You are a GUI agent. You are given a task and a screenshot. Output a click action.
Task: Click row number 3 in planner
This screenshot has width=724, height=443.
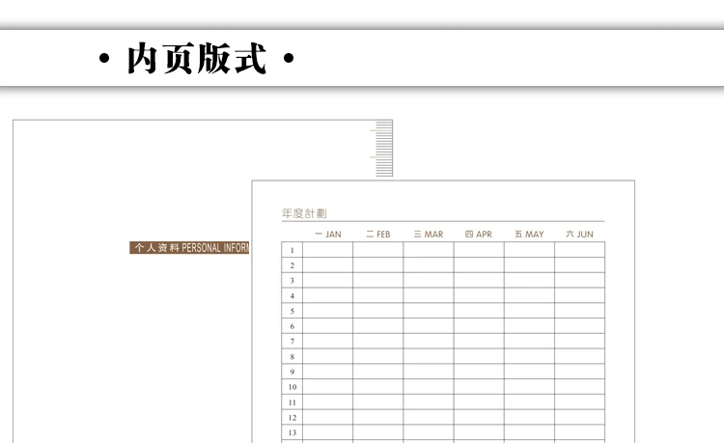tap(292, 281)
